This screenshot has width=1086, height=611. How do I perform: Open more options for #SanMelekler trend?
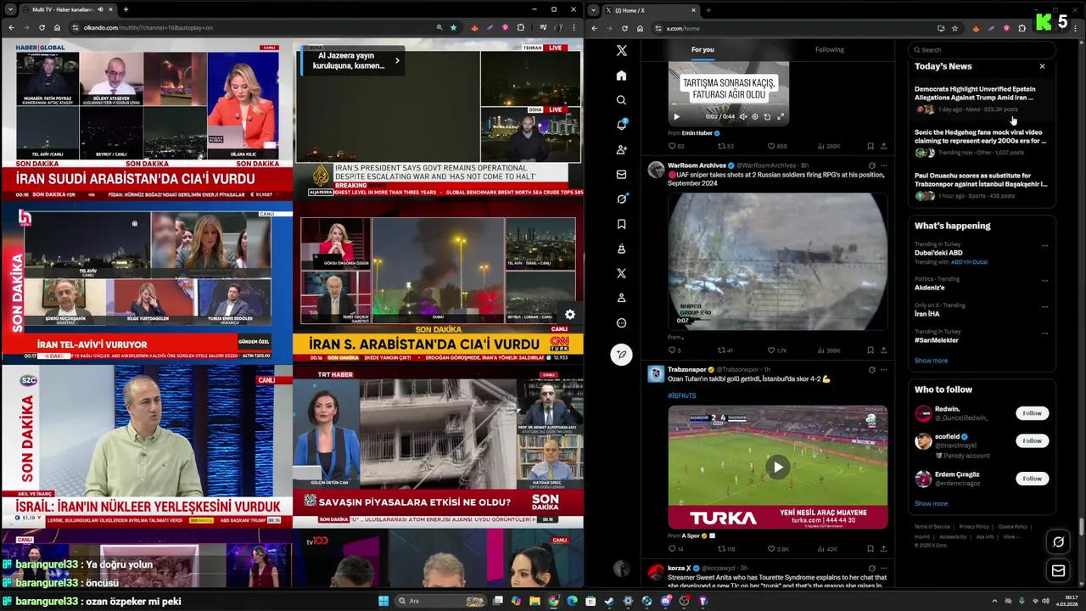coord(1044,333)
